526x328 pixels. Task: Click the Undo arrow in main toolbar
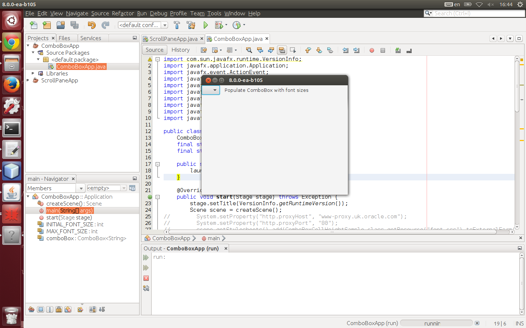[91, 25]
